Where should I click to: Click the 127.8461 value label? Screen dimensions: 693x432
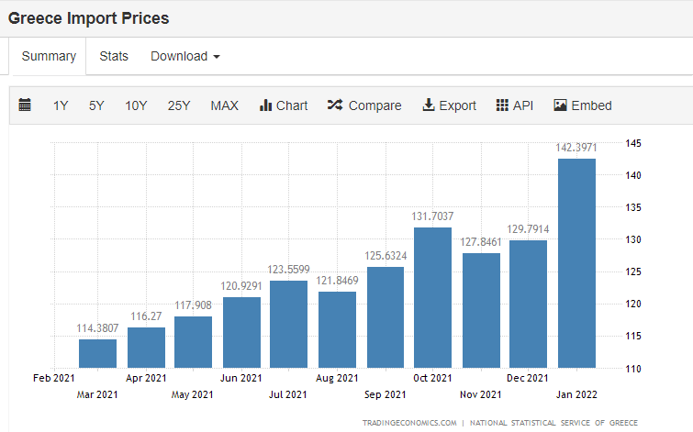481,242
